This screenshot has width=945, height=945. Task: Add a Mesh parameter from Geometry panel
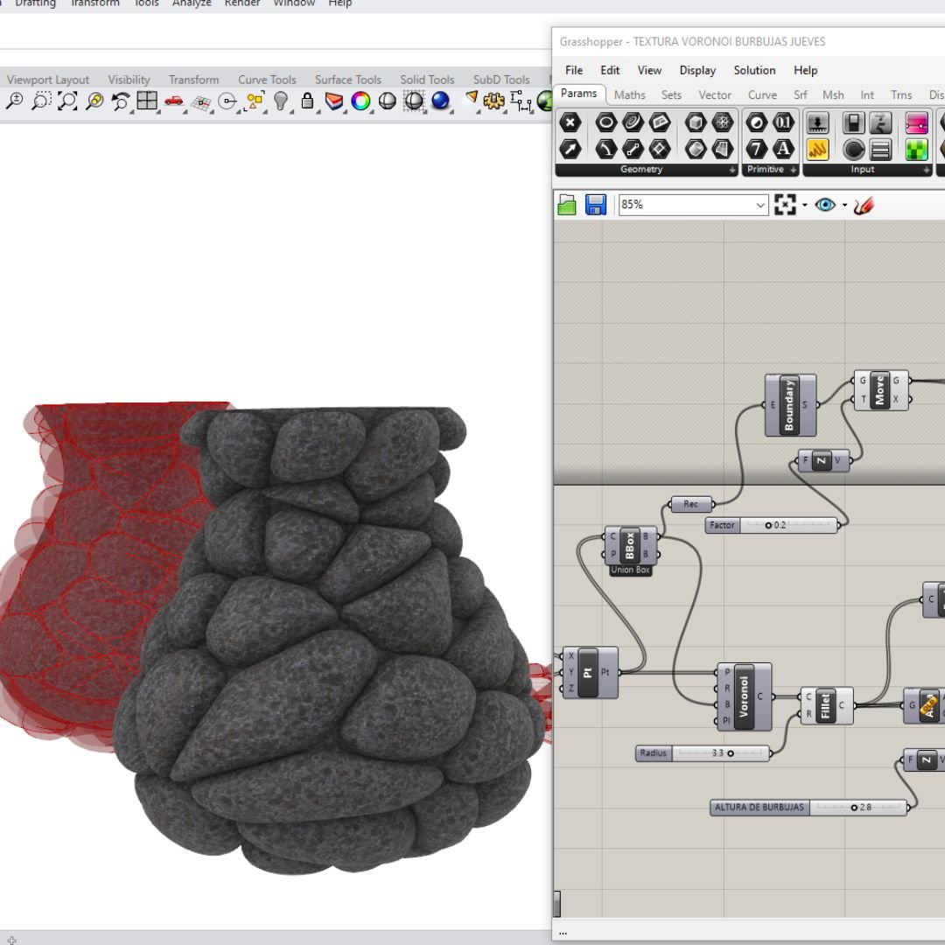[x=722, y=123]
